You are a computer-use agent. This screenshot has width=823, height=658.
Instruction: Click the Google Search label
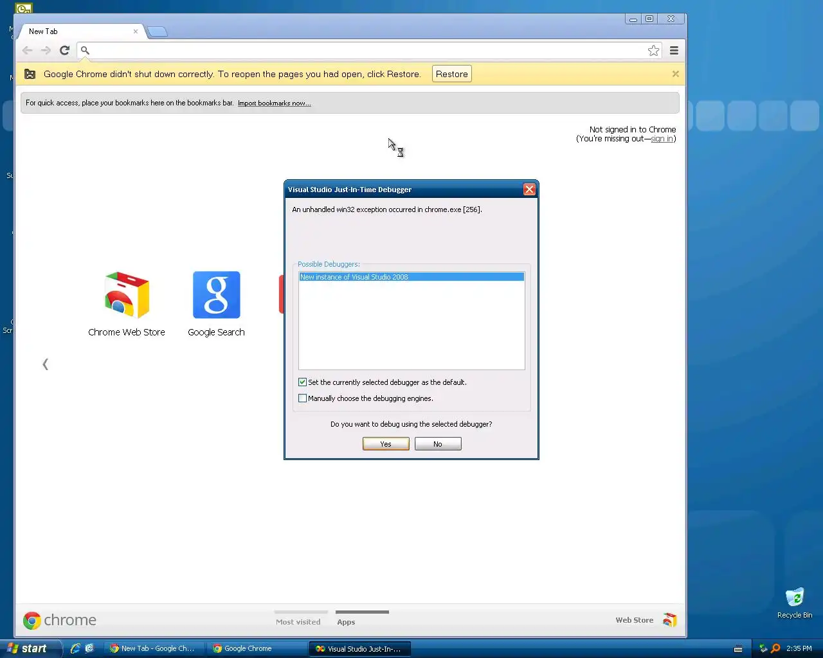(x=217, y=332)
